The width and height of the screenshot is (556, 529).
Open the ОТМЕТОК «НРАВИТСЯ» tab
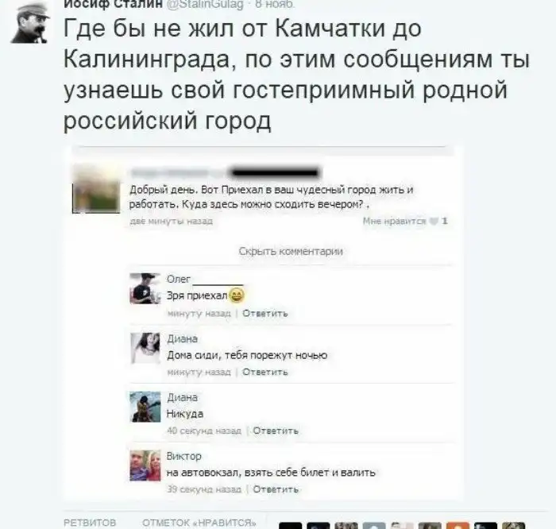[x=199, y=523]
